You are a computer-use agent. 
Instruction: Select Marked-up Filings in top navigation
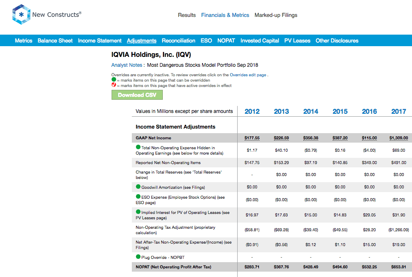pos(276,15)
